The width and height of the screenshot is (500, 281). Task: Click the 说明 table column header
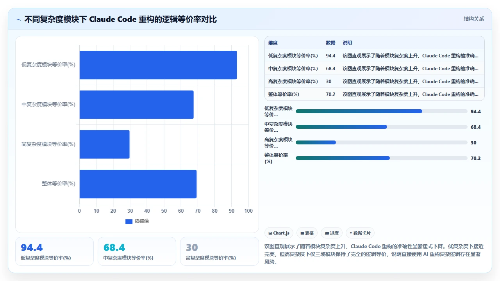(347, 43)
